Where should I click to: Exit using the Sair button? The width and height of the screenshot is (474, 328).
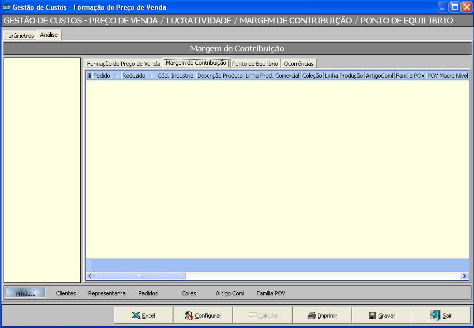(440, 315)
